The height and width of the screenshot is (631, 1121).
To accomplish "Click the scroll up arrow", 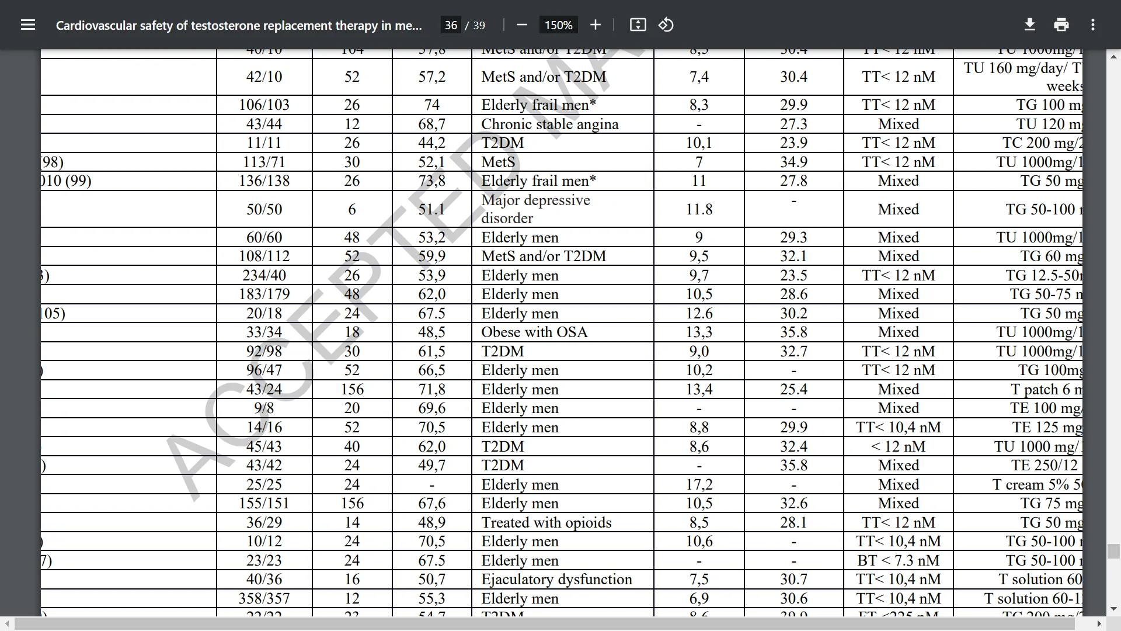I will [1113, 57].
